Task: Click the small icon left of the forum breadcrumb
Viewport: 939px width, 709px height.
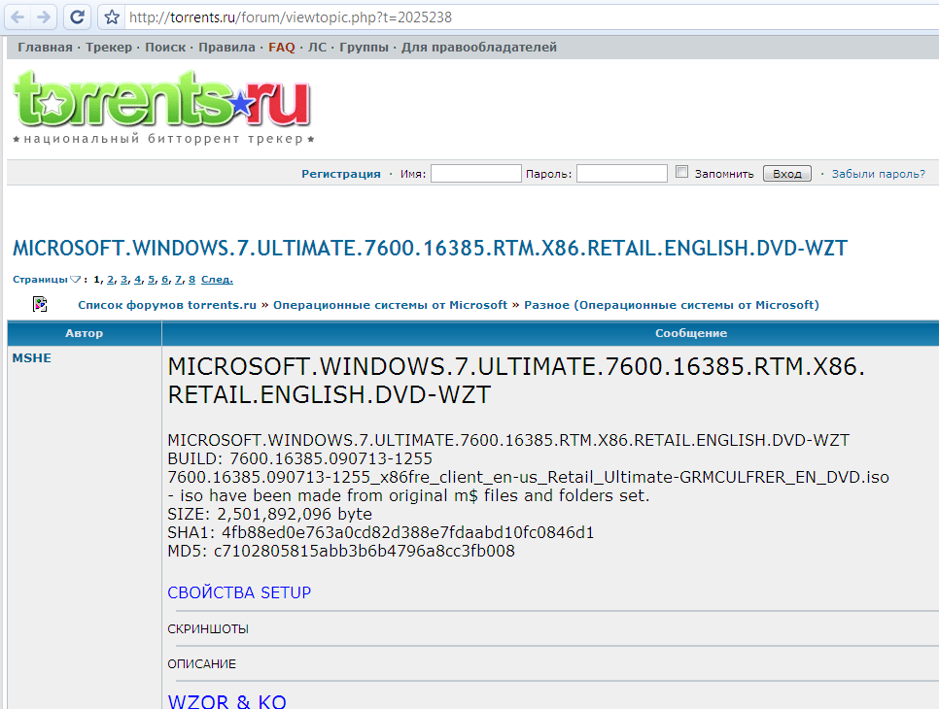Action: 40,304
